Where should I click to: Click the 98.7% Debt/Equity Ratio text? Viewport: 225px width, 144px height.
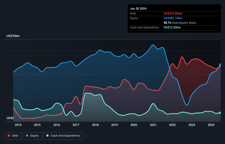tap(180, 23)
